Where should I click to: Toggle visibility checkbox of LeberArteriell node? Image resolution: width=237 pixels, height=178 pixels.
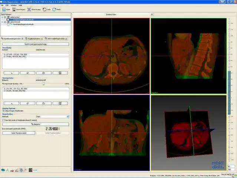pos(5,22)
